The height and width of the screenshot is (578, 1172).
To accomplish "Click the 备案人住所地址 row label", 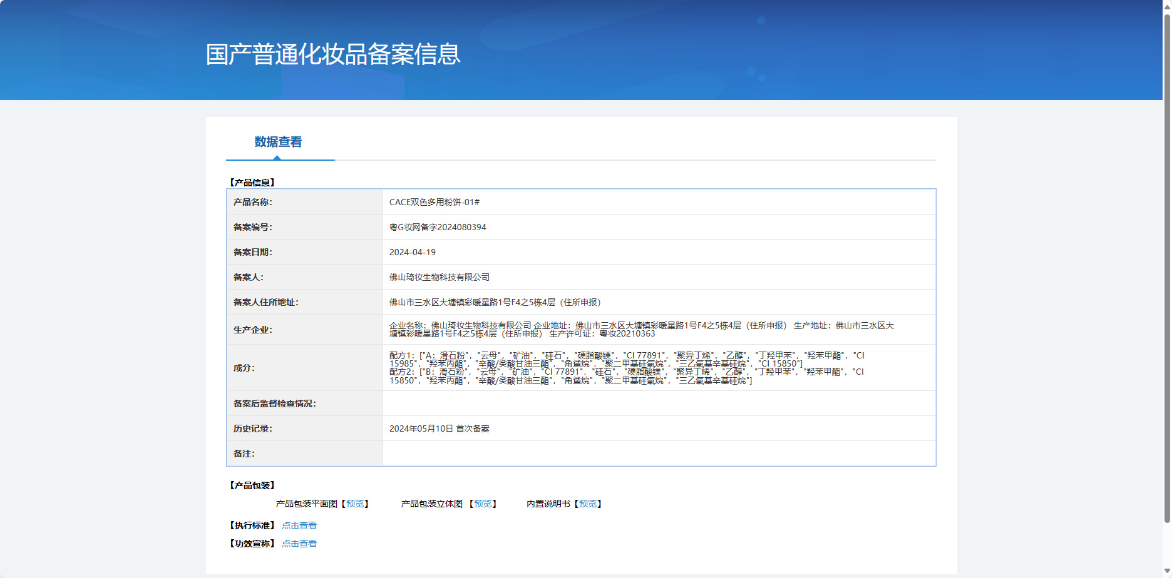I will 266,302.
